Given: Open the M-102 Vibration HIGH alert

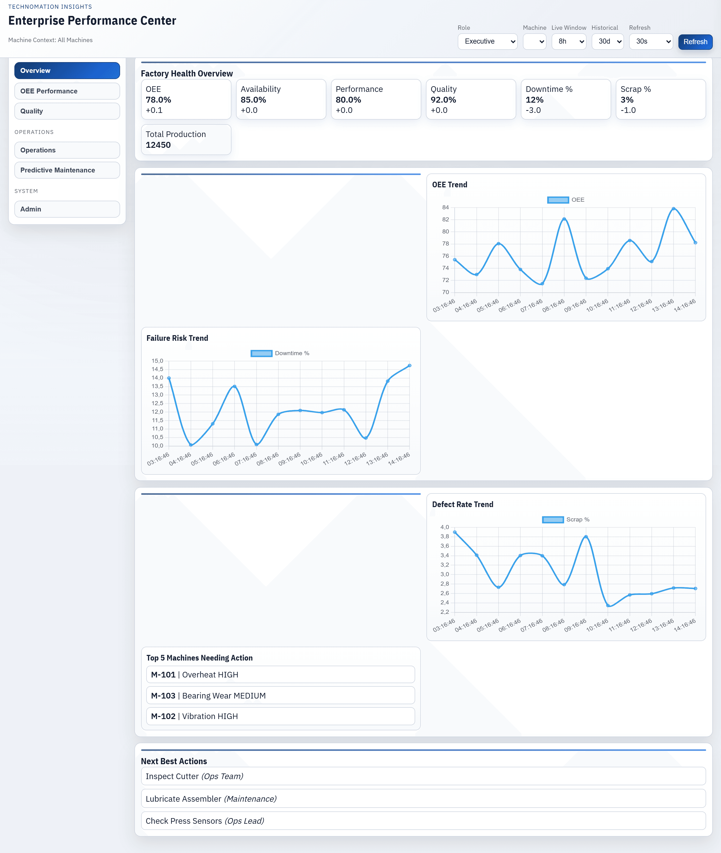Looking at the screenshot, I should (280, 716).
